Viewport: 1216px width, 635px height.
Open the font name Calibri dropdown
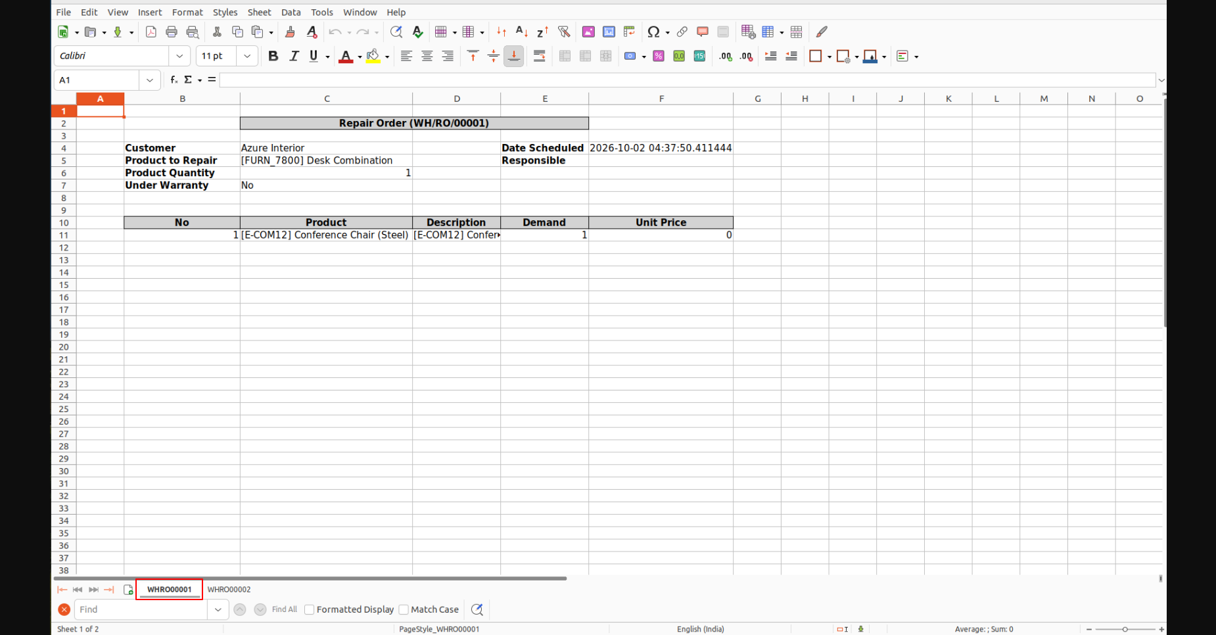tap(179, 56)
